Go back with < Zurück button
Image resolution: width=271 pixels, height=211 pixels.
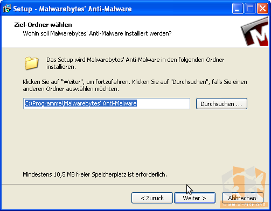pyautogui.click(x=152, y=198)
